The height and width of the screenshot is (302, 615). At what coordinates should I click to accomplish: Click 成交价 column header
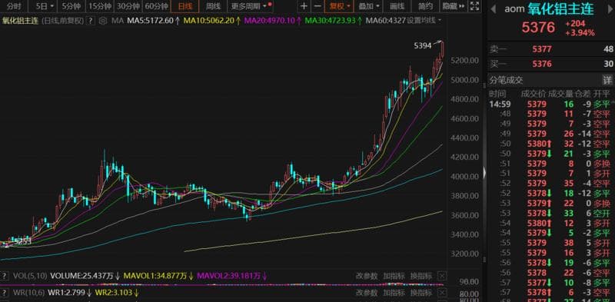(x=533, y=94)
